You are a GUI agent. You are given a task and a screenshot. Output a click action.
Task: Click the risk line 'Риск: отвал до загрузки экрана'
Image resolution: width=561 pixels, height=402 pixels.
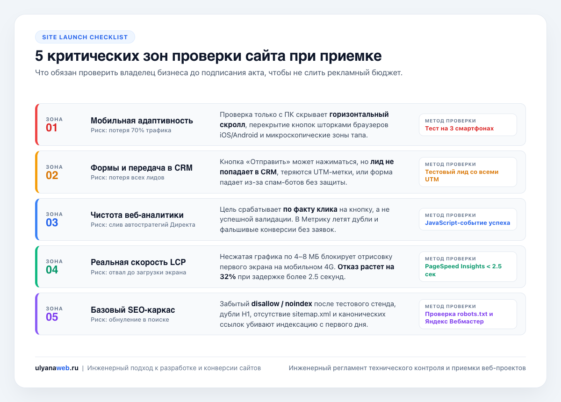(138, 272)
